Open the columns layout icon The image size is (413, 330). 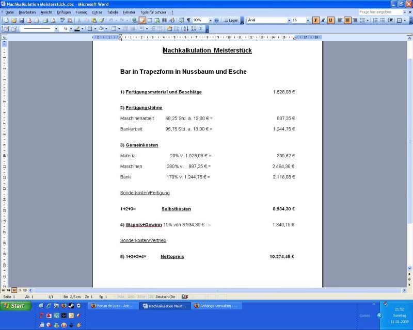[x=164, y=20]
